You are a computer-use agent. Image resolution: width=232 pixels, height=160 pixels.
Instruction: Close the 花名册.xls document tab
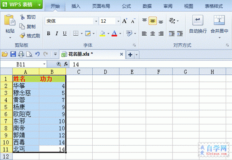pos(122,54)
